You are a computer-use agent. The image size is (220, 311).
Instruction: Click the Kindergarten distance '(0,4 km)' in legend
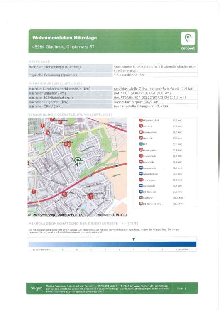coord(177,150)
